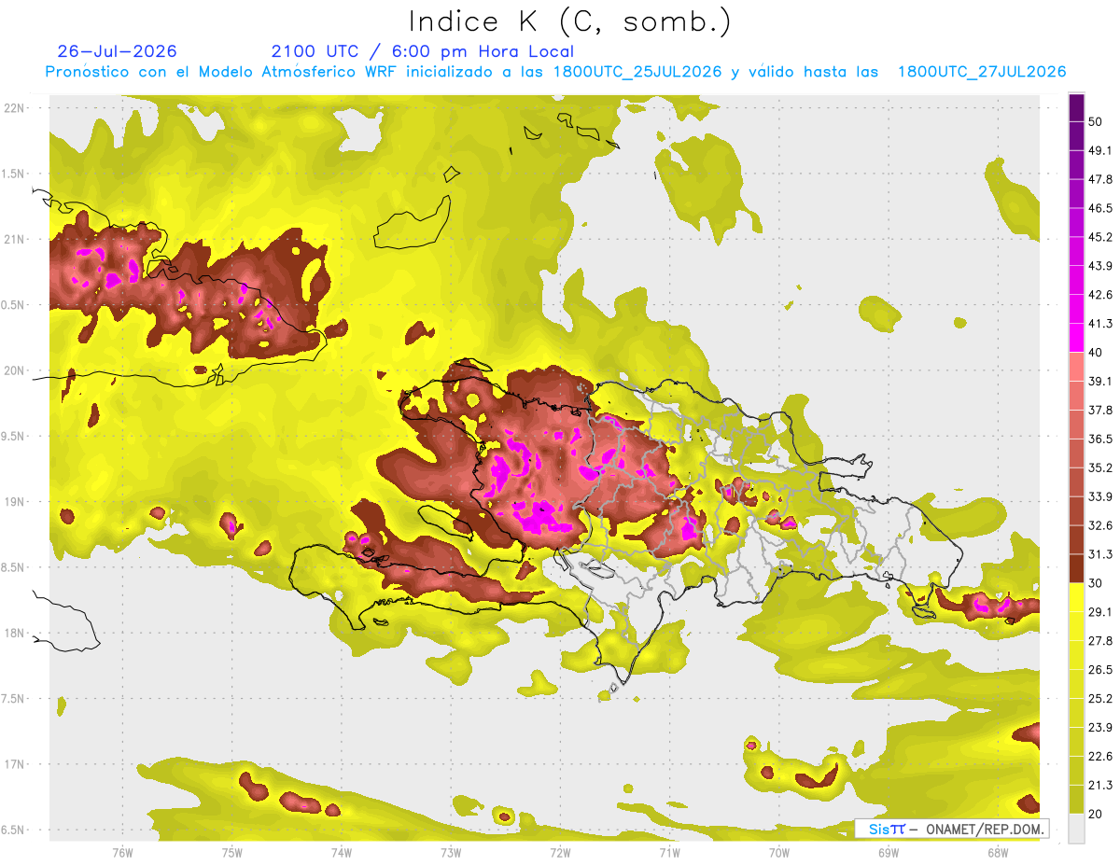Screen dimensions: 1120x865
Task: Click the "71W" longitude label
Action: click(669, 852)
